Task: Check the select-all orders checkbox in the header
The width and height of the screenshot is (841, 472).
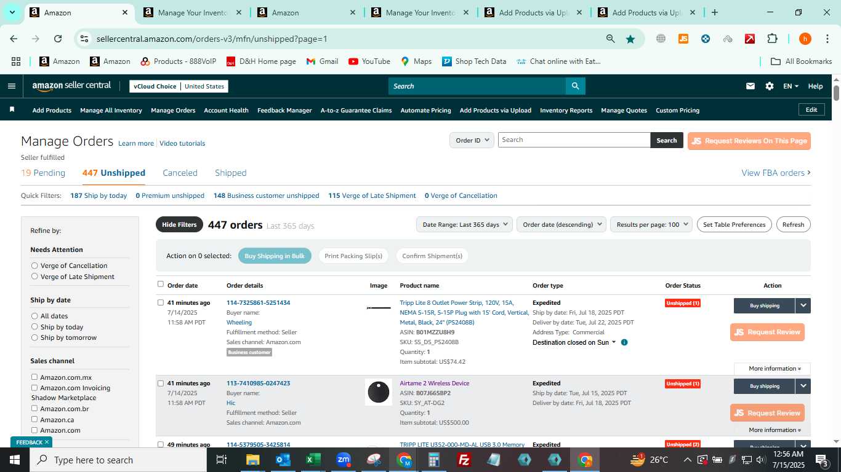Action: click(x=161, y=284)
